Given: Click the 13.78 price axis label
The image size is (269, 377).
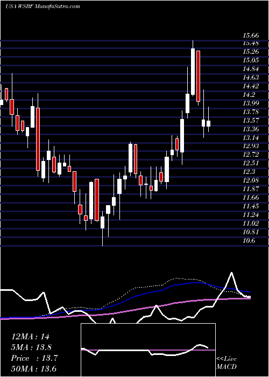Looking at the screenshot, I should coord(251,112).
